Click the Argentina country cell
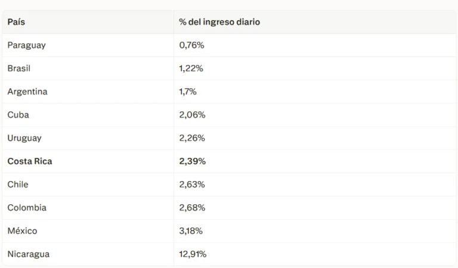This screenshot has height=268, width=458. click(x=27, y=92)
